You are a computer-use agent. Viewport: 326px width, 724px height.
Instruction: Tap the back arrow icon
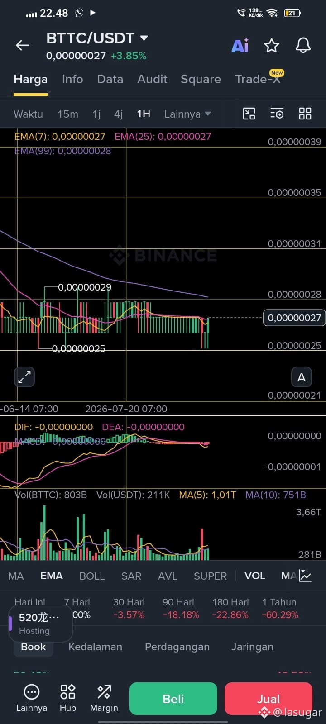pyautogui.click(x=22, y=45)
